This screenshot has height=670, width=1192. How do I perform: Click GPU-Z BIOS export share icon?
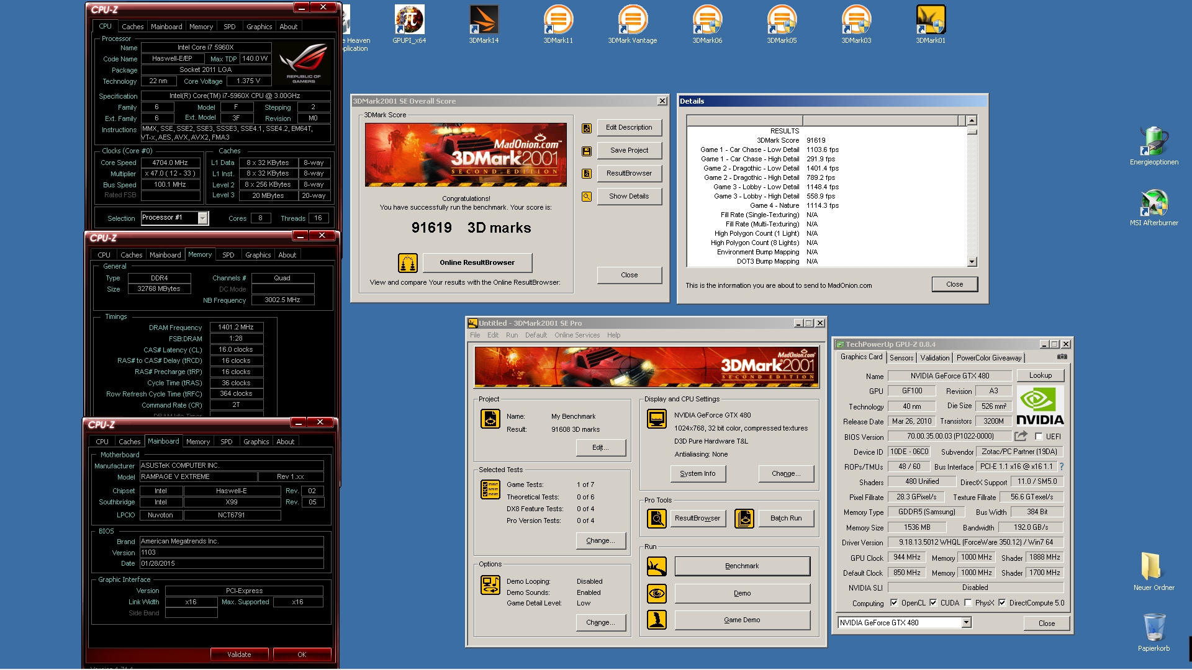tap(1021, 436)
